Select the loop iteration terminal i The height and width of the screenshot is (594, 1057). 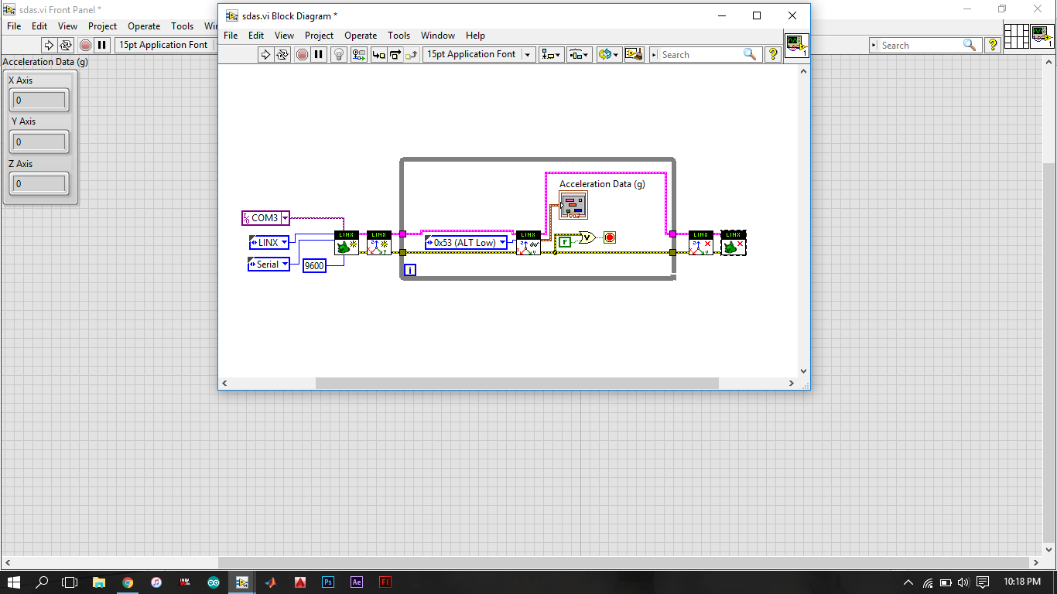point(411,270)
